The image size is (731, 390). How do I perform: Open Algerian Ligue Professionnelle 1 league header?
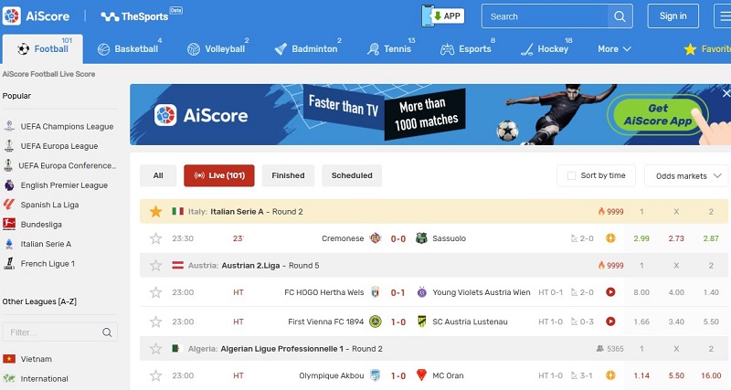[433, 349]
